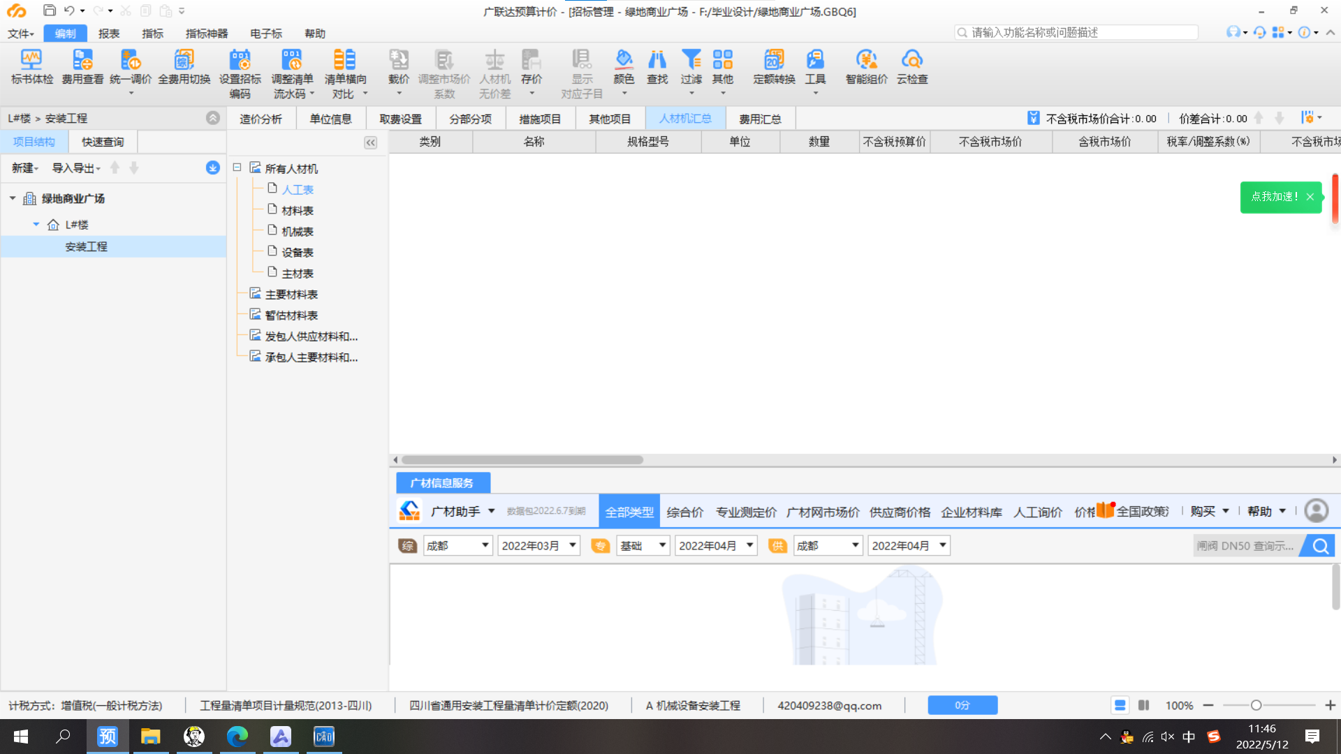Click the 统一调价 icon
The image size is (1341, 754).
point(131,67)
